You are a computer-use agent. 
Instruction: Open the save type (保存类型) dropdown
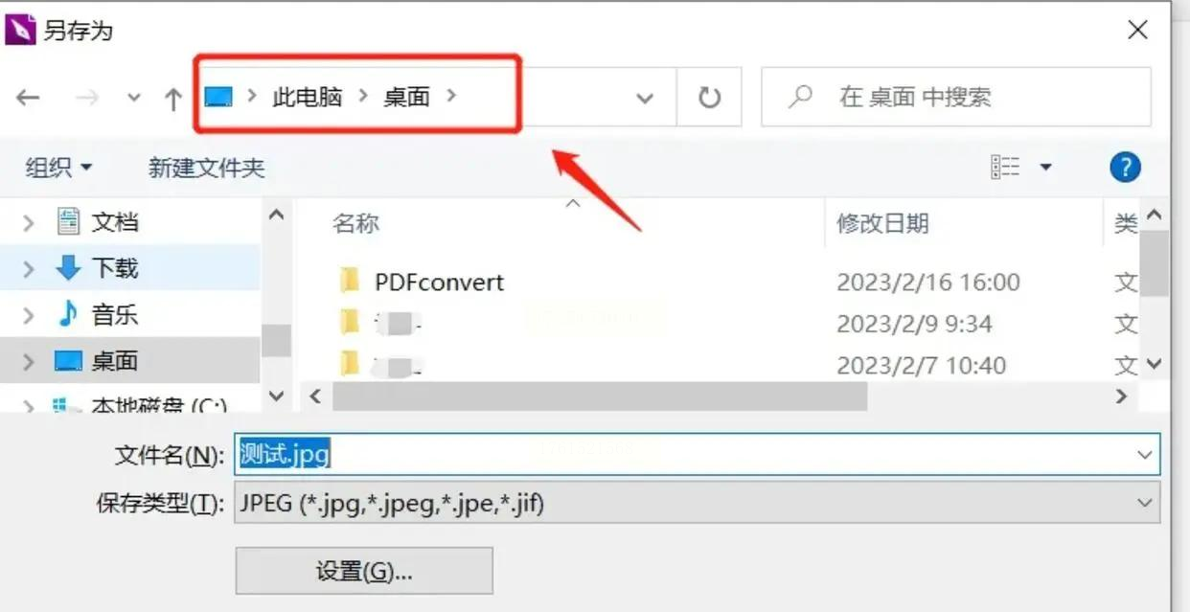[698, 502]
